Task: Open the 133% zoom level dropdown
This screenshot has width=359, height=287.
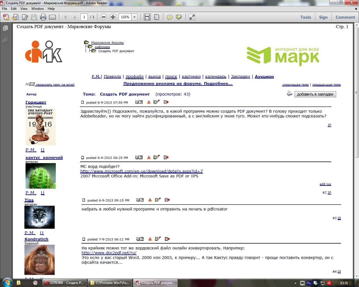Action: pyautogui.click(x=135, y=17)
